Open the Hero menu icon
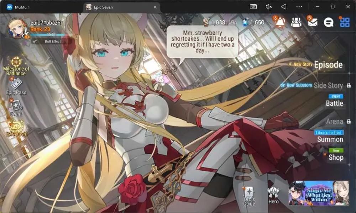The height and width of the screenshot is (213, 356). [273, 196]
